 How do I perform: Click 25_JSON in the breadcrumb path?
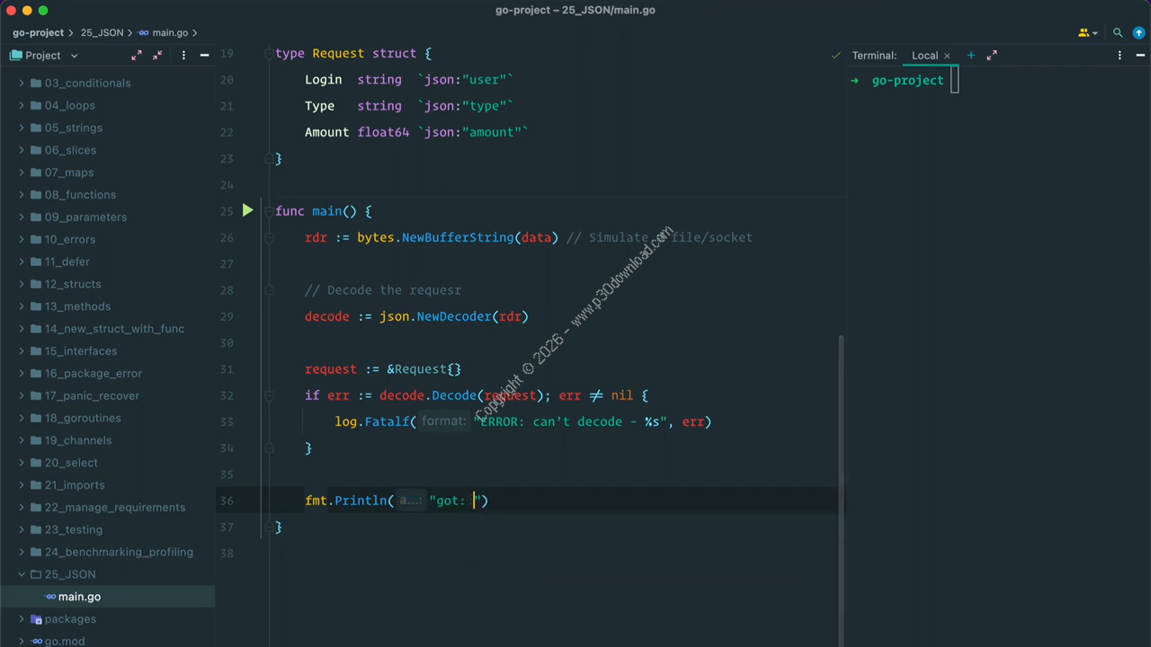[102, 32]
